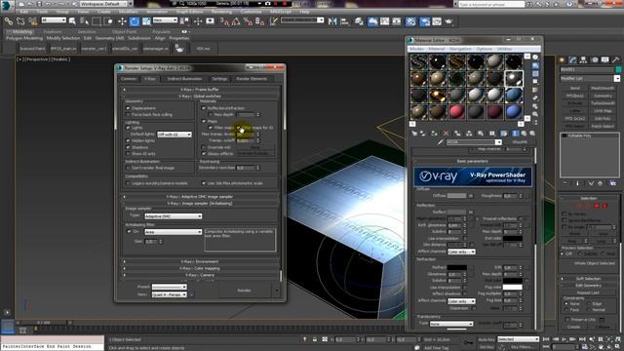The image size is (624, 351).
Task: Click the Symmetry modifier button
Action: tap(603, 96)
